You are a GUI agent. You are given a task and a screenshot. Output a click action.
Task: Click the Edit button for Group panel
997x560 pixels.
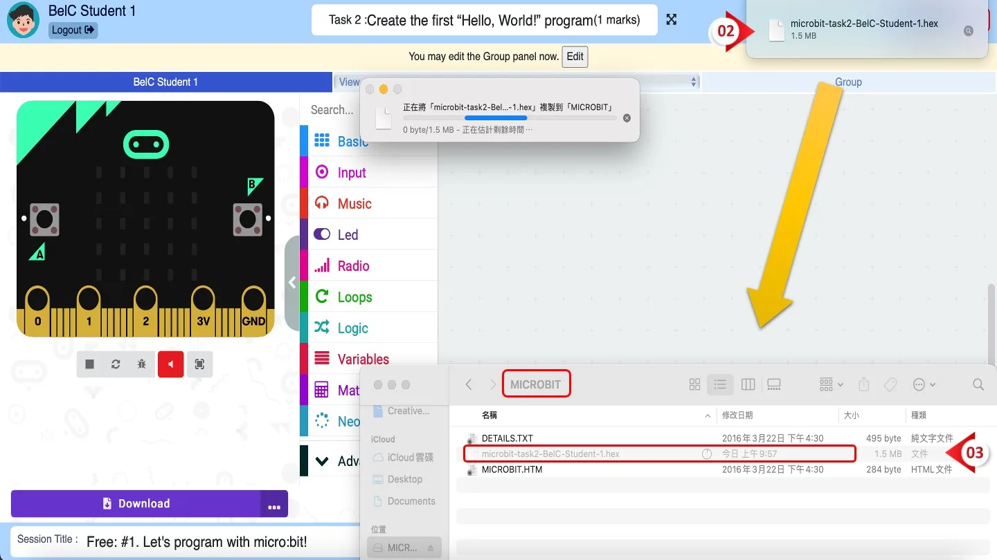click(x=575, y=57)
